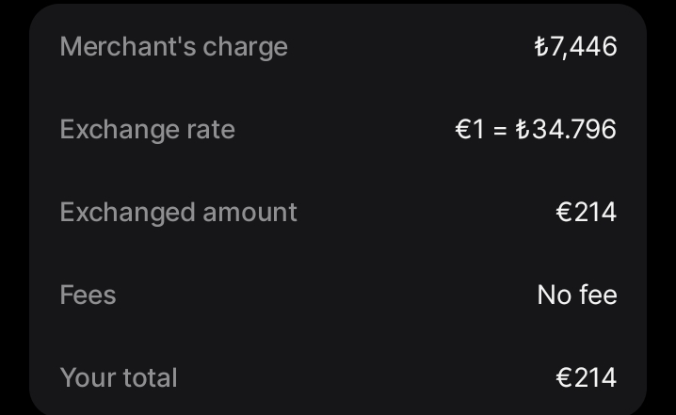This screenshot has height=415, width=676.
Task: Click the Merchant's charge label
Action: click(x=174, y=47)
